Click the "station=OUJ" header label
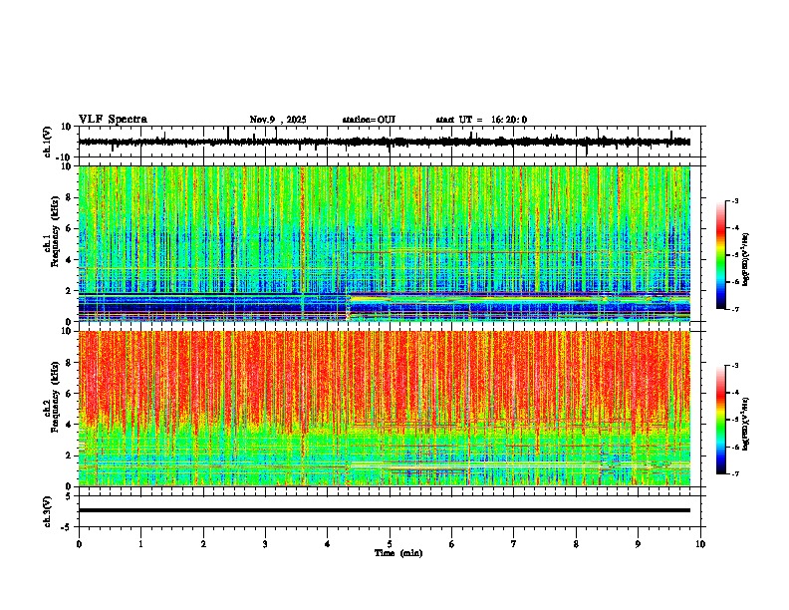Screen dimensions: 789x610 [369, 120]
